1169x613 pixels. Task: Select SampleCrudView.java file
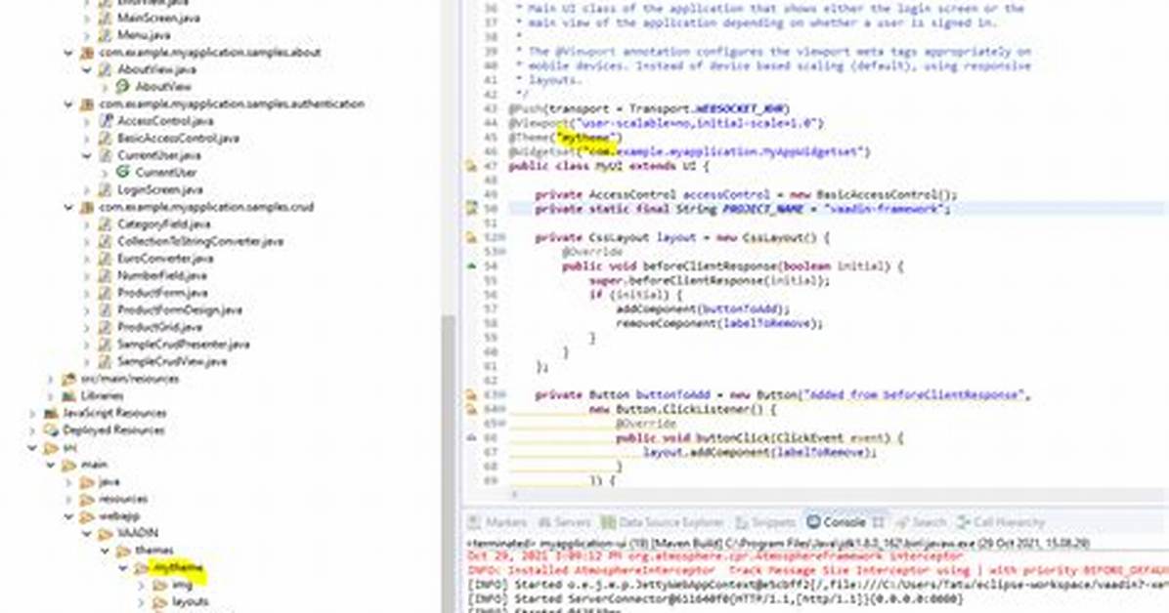(x=171, y=361)
